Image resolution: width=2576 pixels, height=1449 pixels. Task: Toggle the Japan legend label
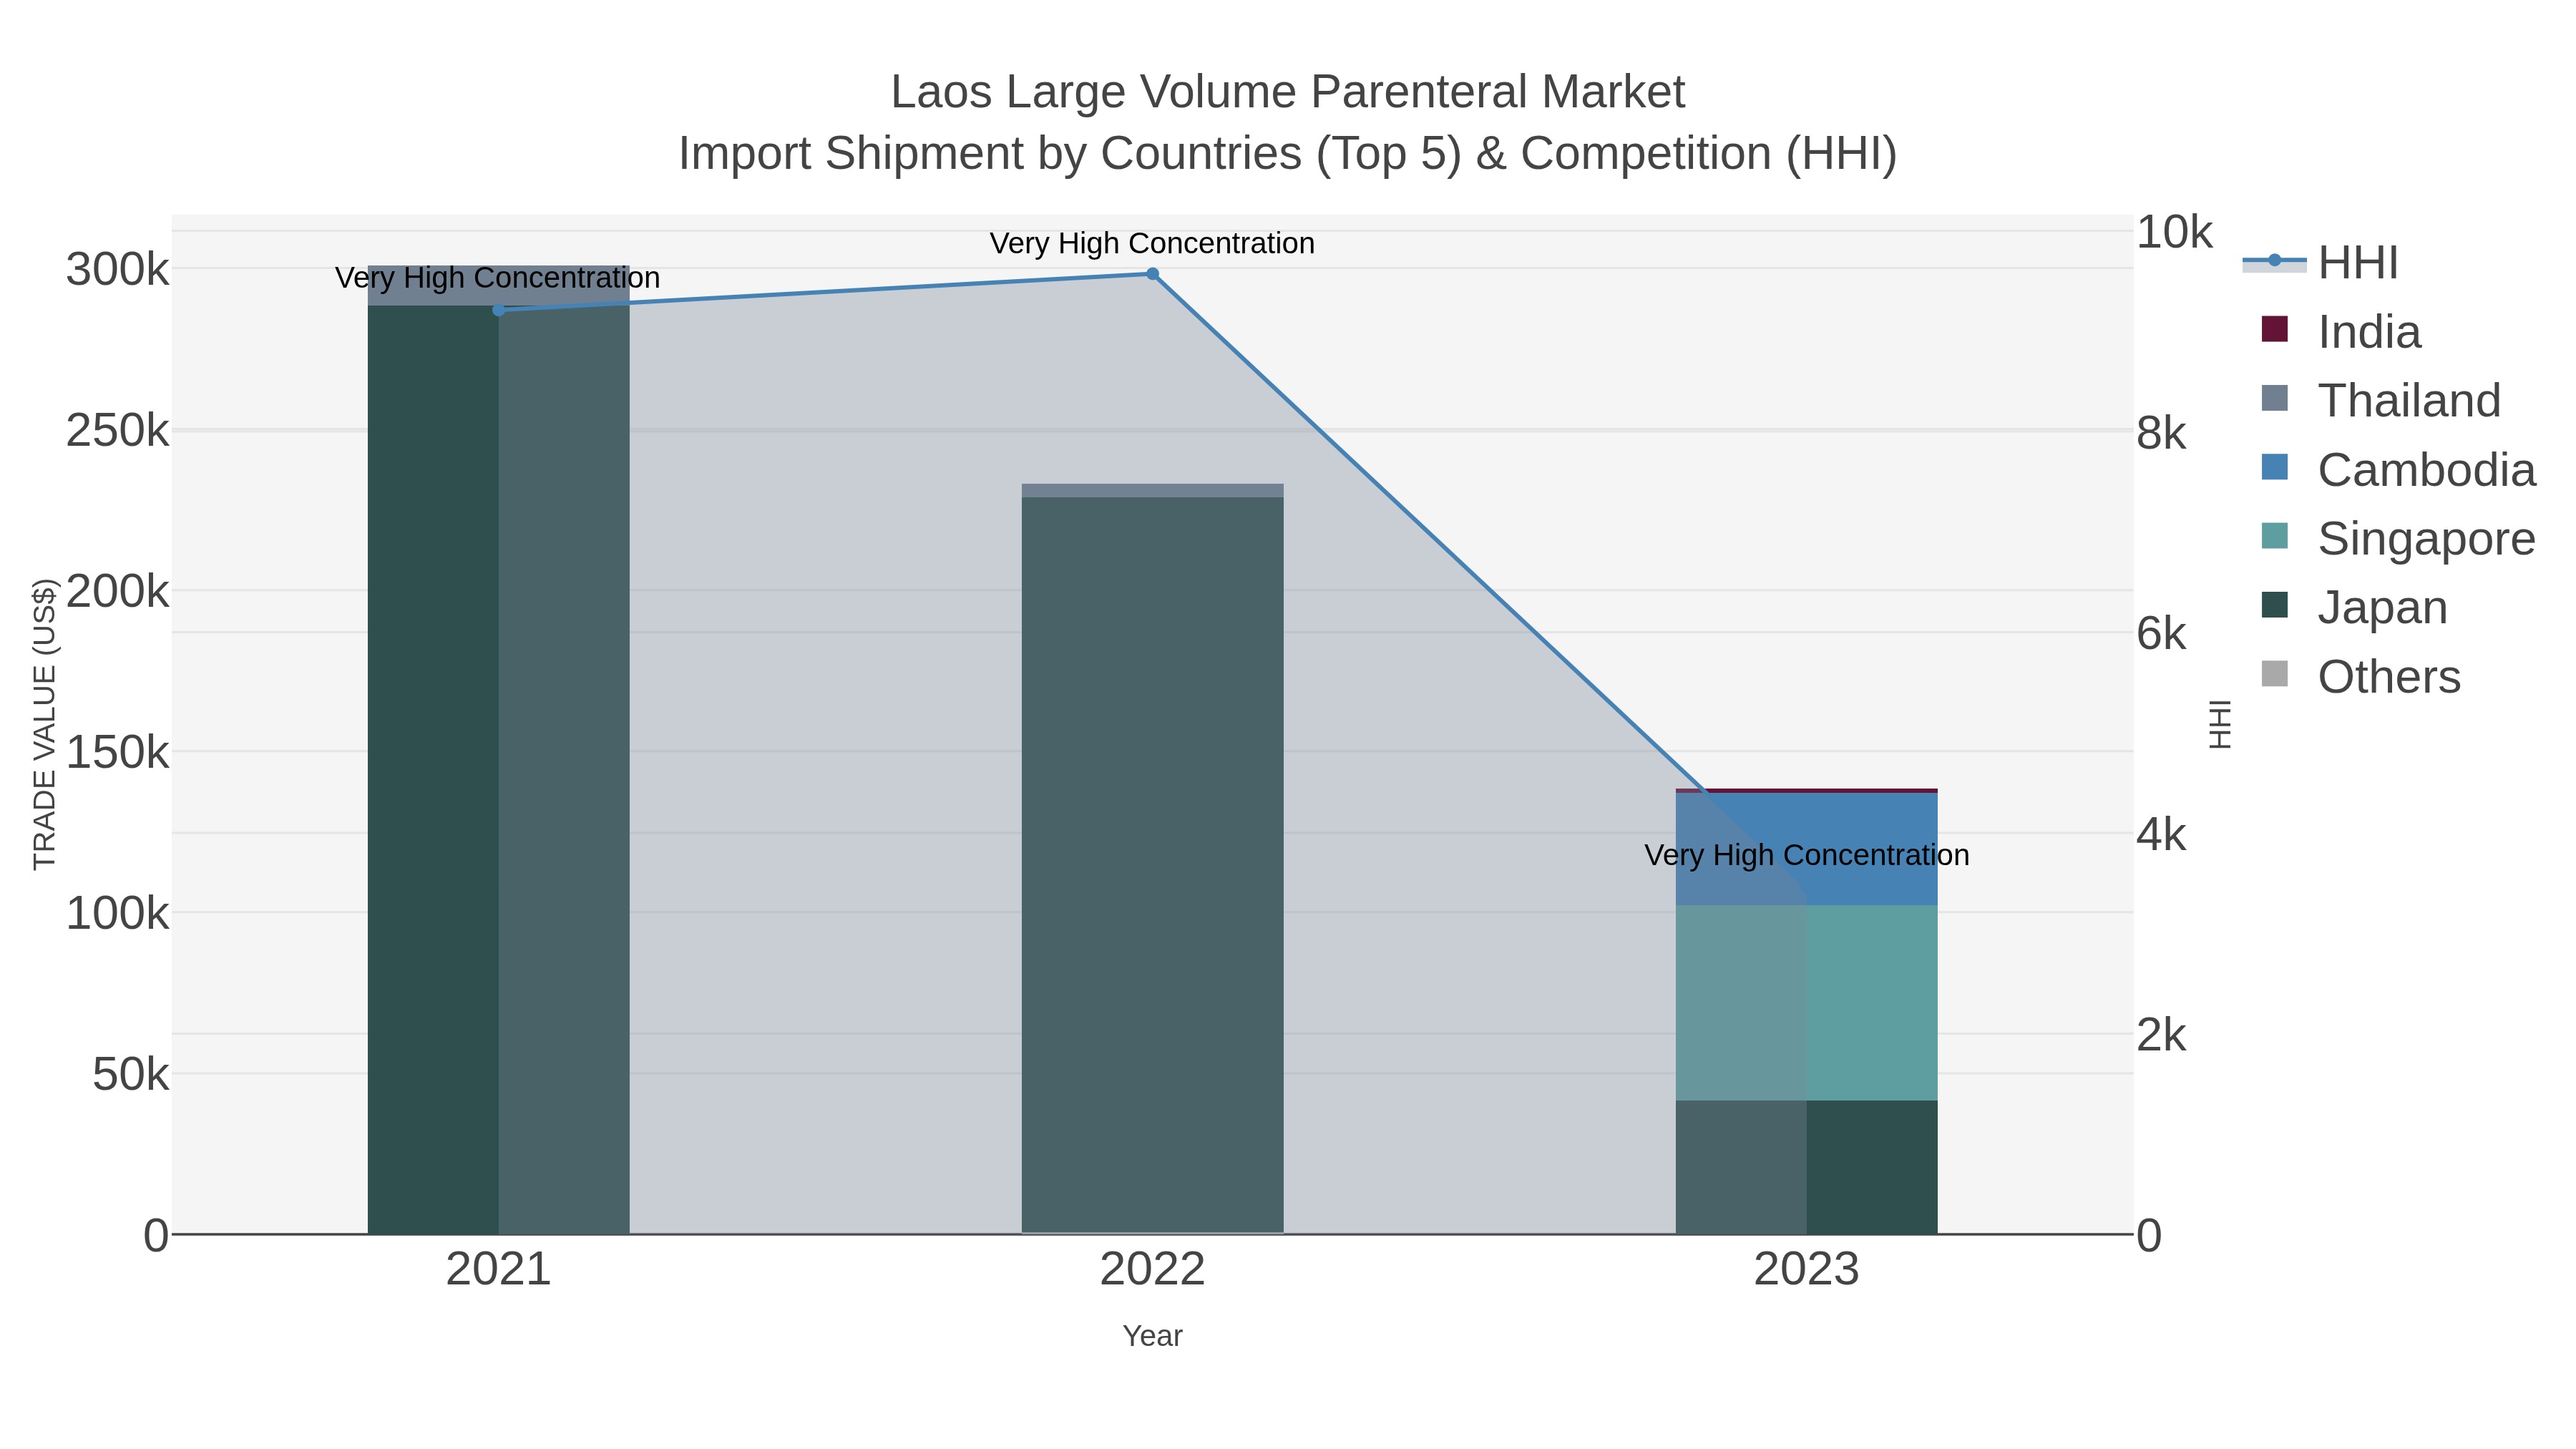pyautogui.click(x=2383, y=608)
